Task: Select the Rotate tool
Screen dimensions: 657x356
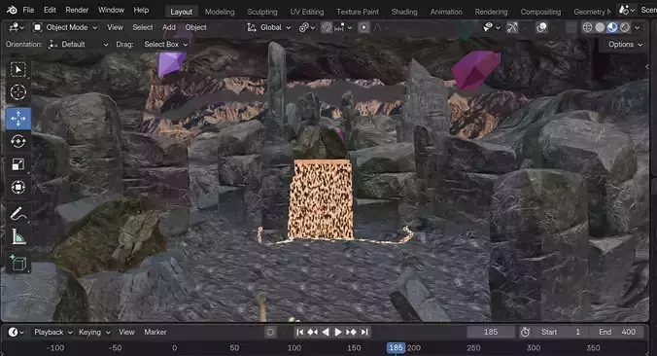Action: 18,141
